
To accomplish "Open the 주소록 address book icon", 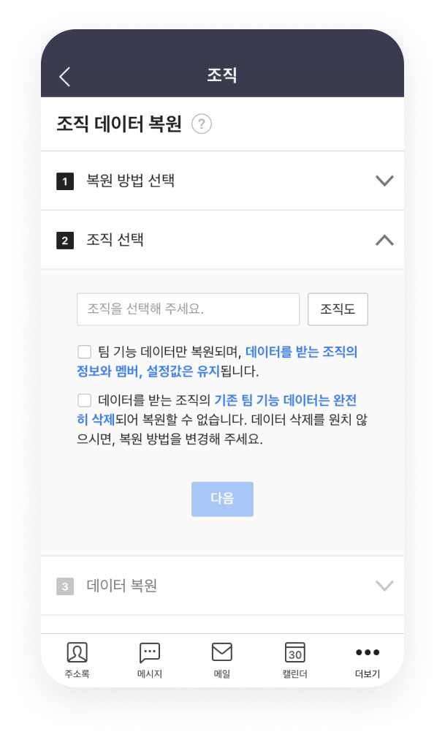I will pyautogui.click(x=77, y=652).
